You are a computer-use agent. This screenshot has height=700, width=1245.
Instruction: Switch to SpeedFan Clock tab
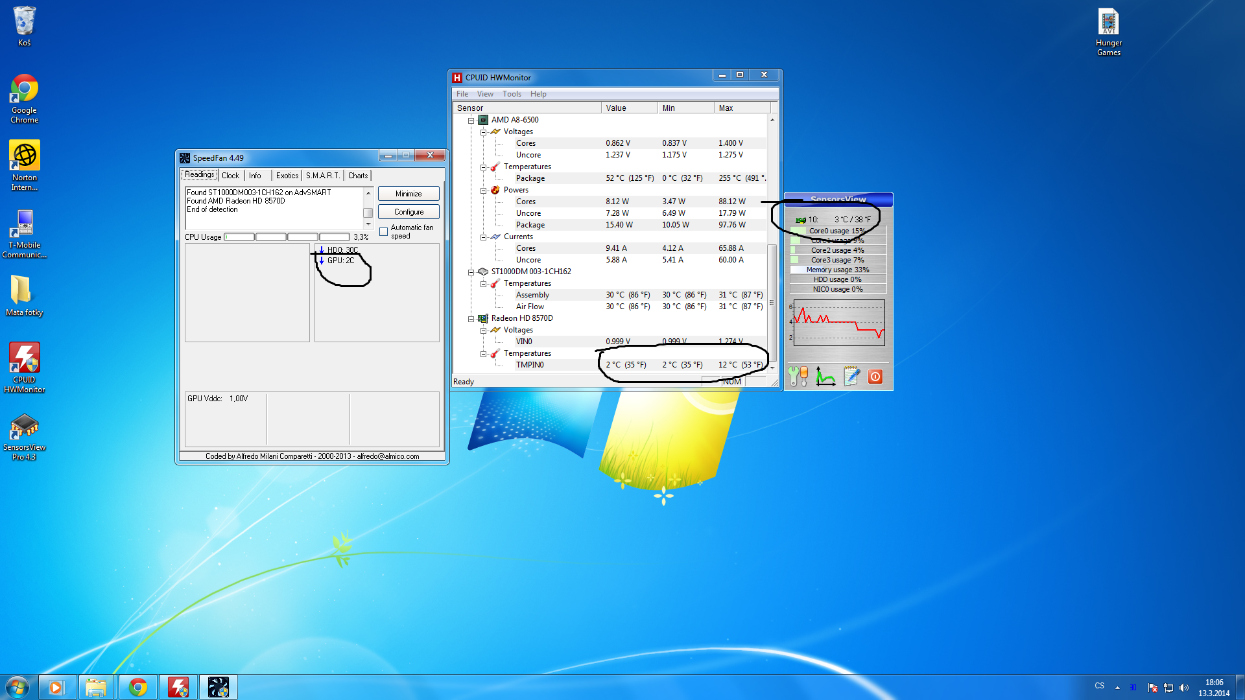[x=230, y=176]
